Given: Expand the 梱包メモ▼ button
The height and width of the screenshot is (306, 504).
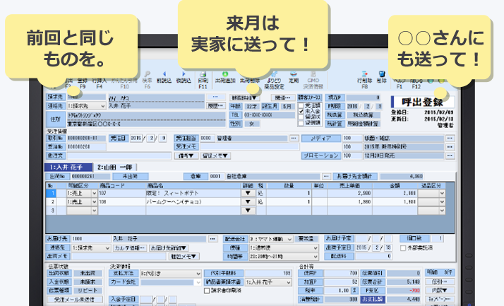Looking at the screenshot, I should click(x=184, y=257).
